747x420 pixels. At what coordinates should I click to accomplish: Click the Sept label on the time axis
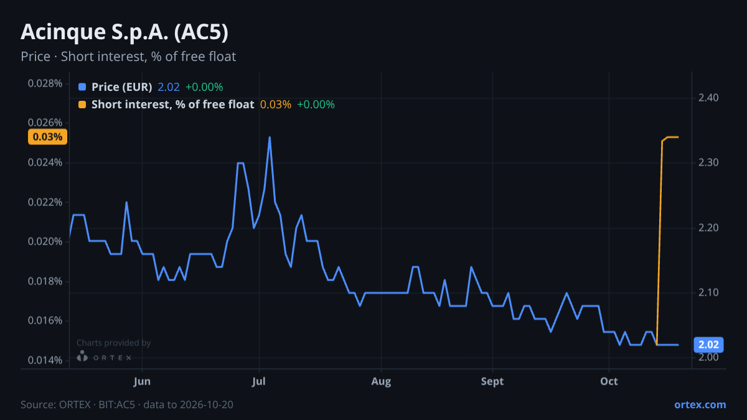[x=492, y=381]
